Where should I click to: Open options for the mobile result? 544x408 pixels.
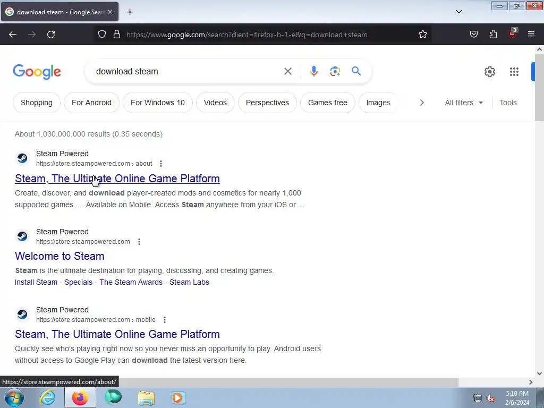(x=165, y=319)
